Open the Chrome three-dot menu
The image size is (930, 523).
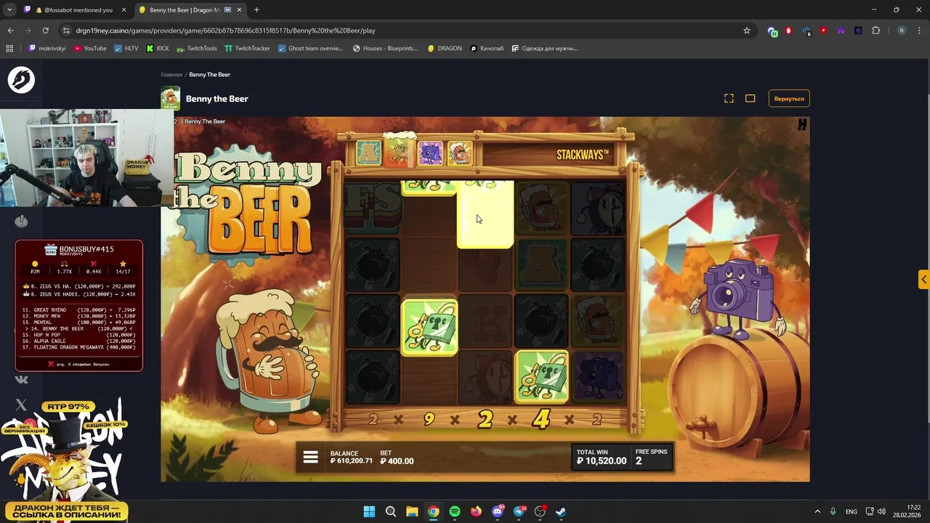click(918, 31)
